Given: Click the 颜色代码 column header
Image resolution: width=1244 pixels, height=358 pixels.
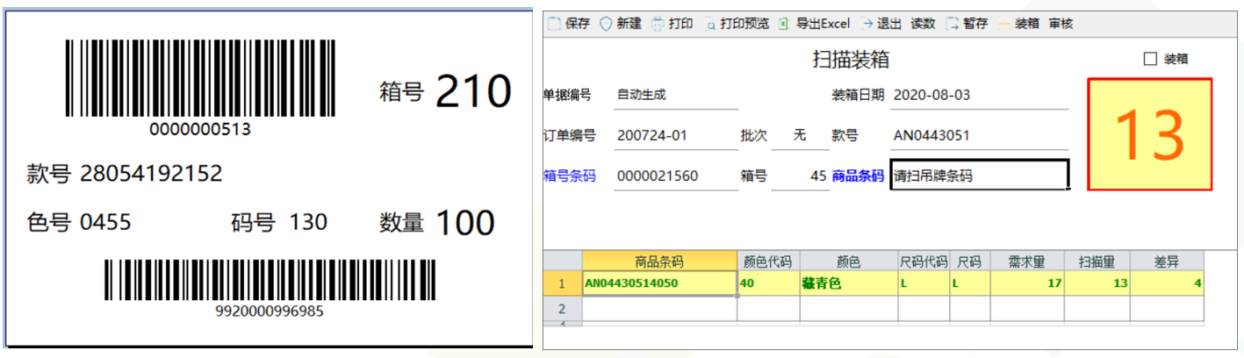Looking at the screenshot, I should click(768, 261).
